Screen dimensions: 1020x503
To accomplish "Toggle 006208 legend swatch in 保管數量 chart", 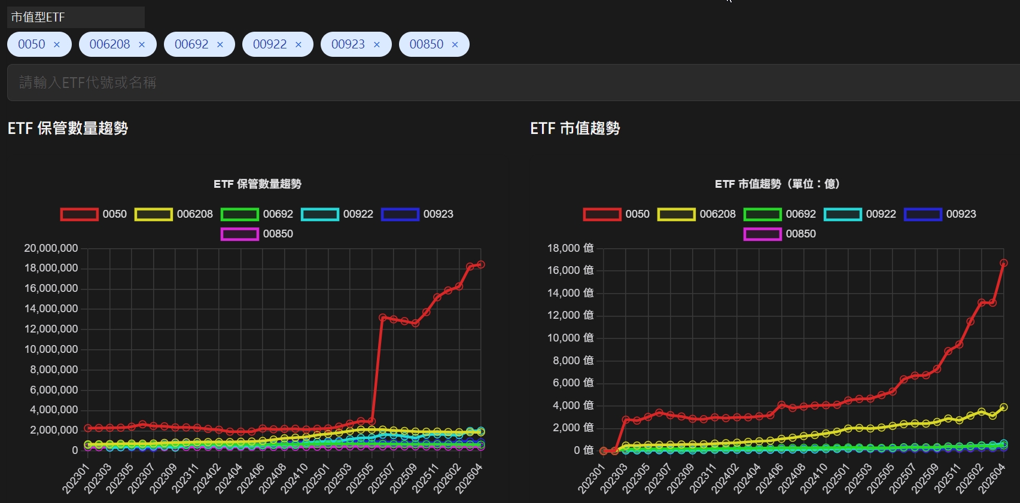I will pos(153,214).
